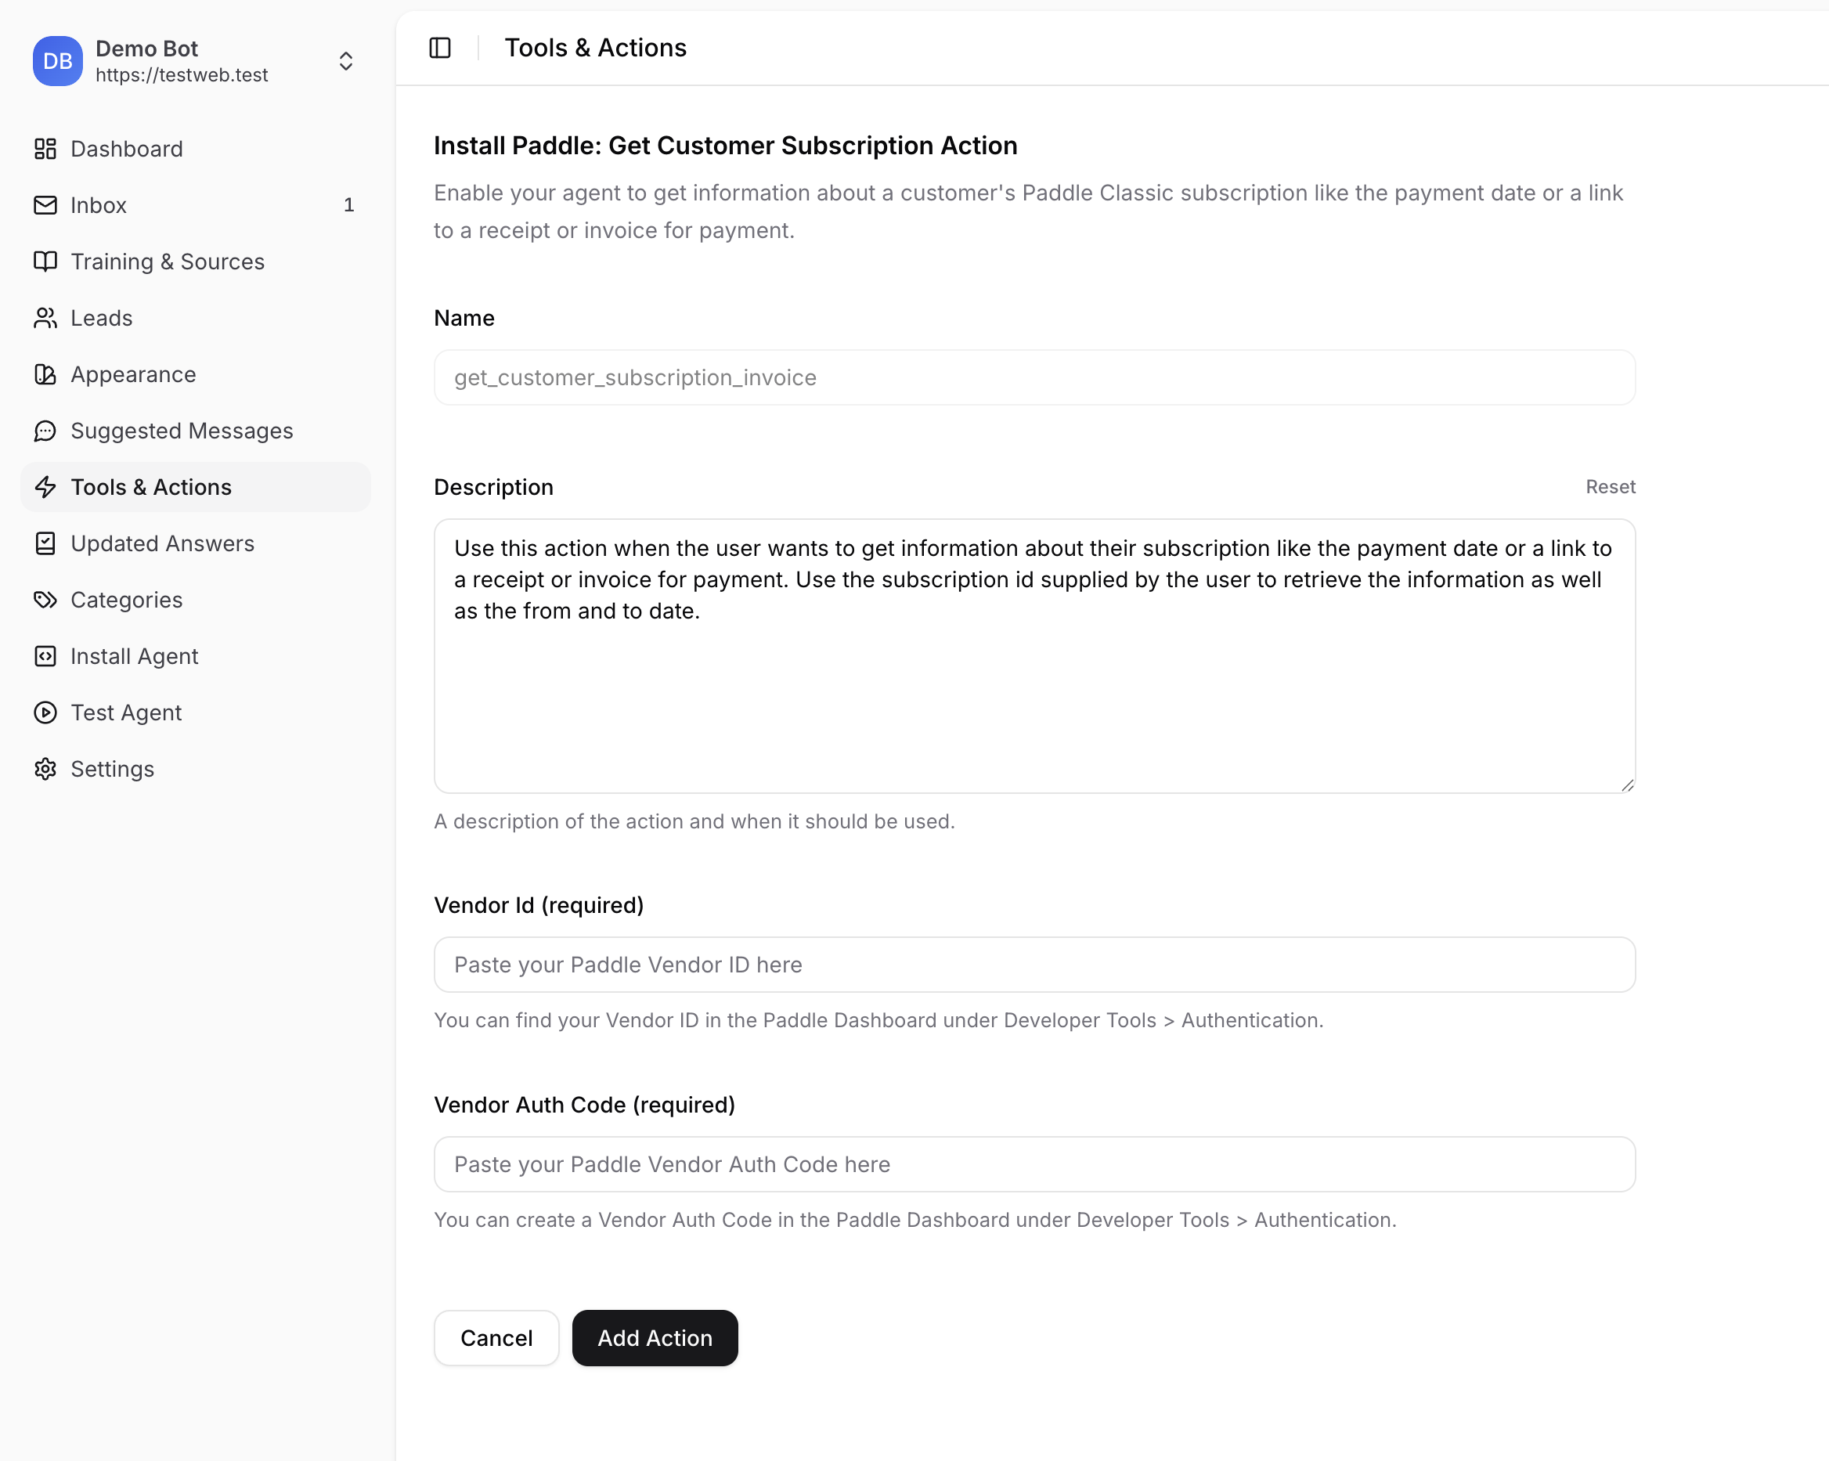Toggle the sidebar panel icon

439,48
